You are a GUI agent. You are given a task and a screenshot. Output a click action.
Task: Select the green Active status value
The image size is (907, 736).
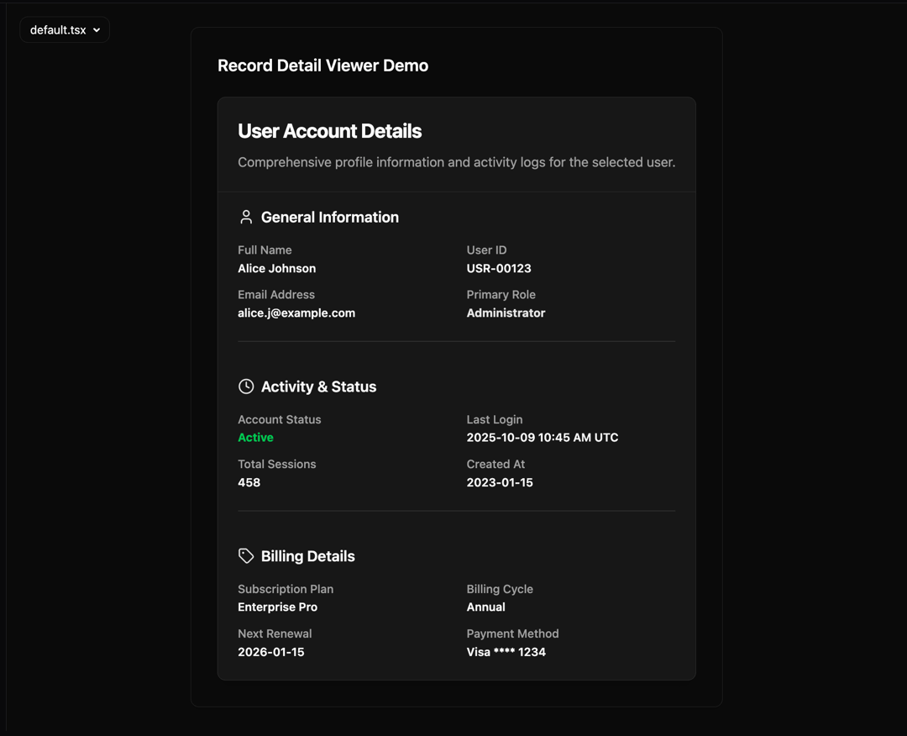[x=255, y=438]
